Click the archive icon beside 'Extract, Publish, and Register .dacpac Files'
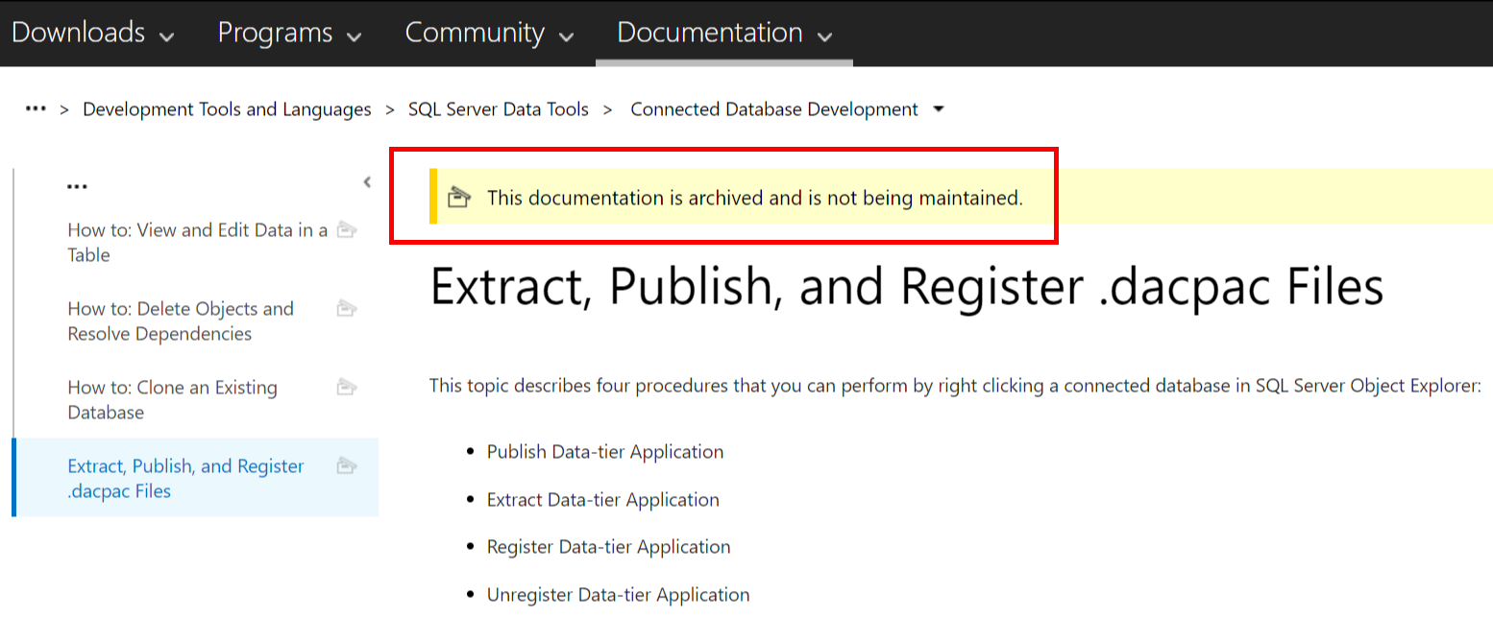Image resolution: width=1493 pixels, height=617 pixels. pos(346,465)
